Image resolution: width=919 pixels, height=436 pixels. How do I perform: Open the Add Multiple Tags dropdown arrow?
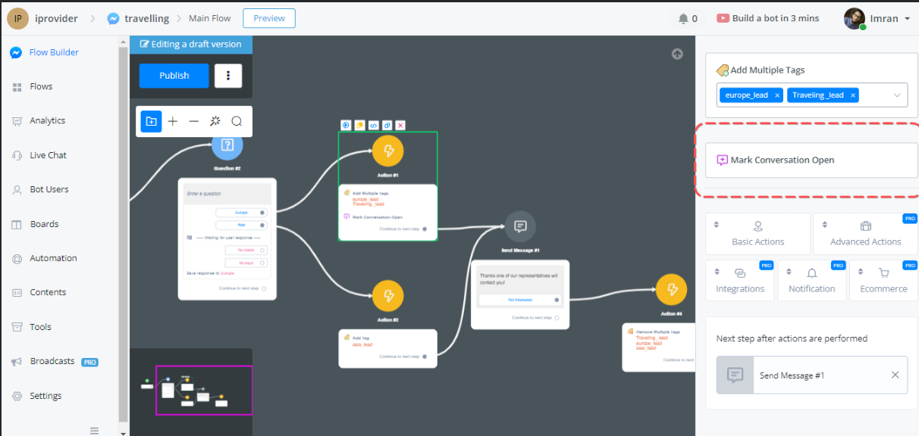tap(897, 95)
